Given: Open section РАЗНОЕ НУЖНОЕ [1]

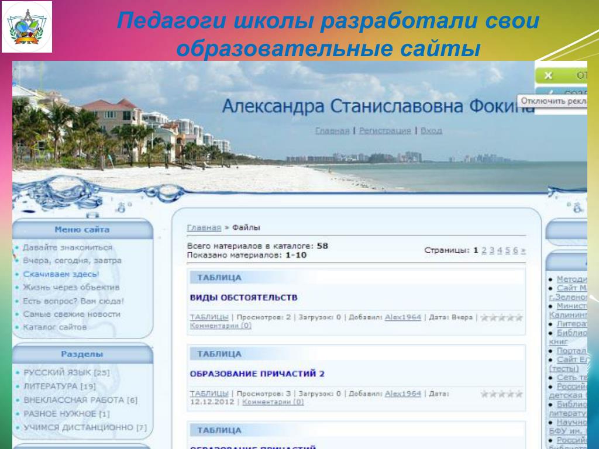Looking at the screenshot, I should 67,413.
